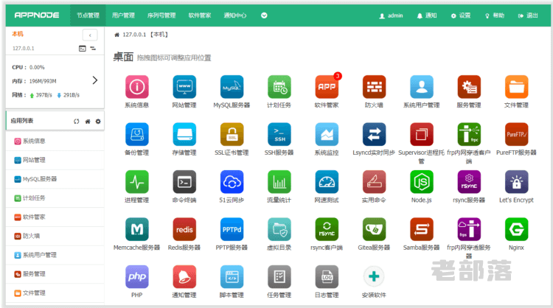The image size is (553, 308).
Task: Open the 流量统计 desktop icon
Action: pos(279,182)
